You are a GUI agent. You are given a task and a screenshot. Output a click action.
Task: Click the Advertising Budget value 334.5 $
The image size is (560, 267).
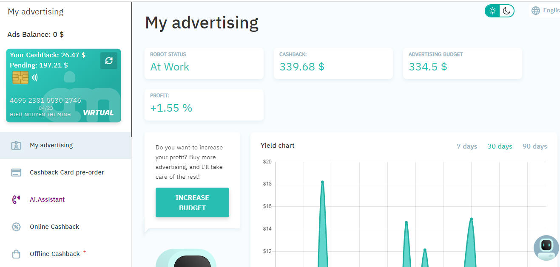click(x=428, y=67)
